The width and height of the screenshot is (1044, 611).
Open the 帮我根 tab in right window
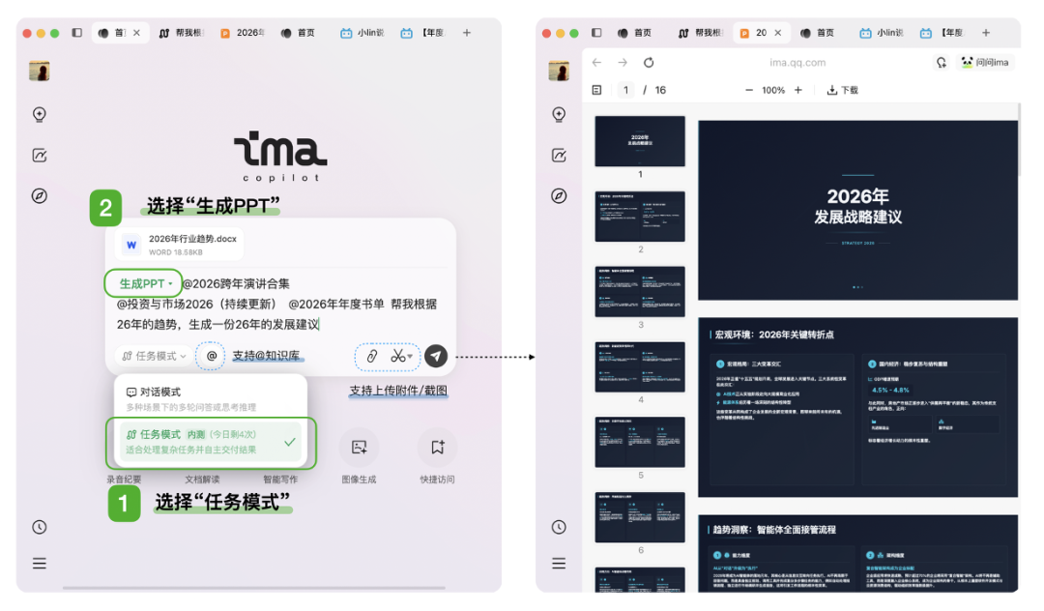[x=698, y=33]
